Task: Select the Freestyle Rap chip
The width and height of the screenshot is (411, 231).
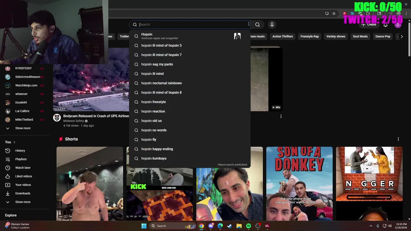Action: (310, 37)
